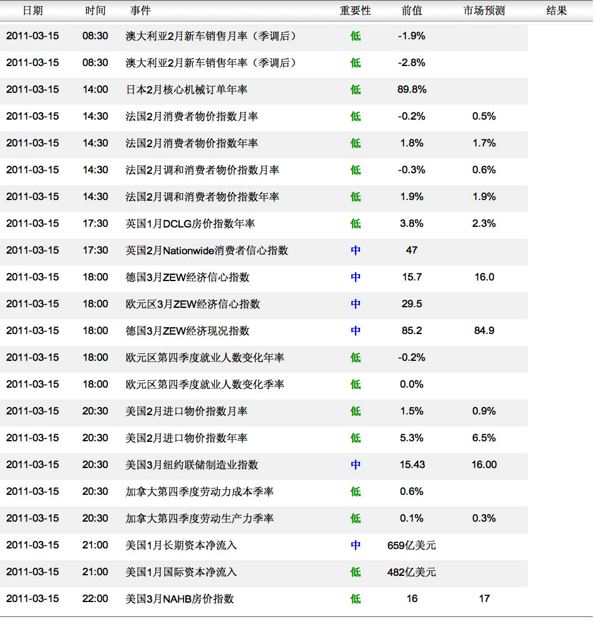
Task: Click previous value 89.8% for Japan orders
Action: tap(411, 90)
